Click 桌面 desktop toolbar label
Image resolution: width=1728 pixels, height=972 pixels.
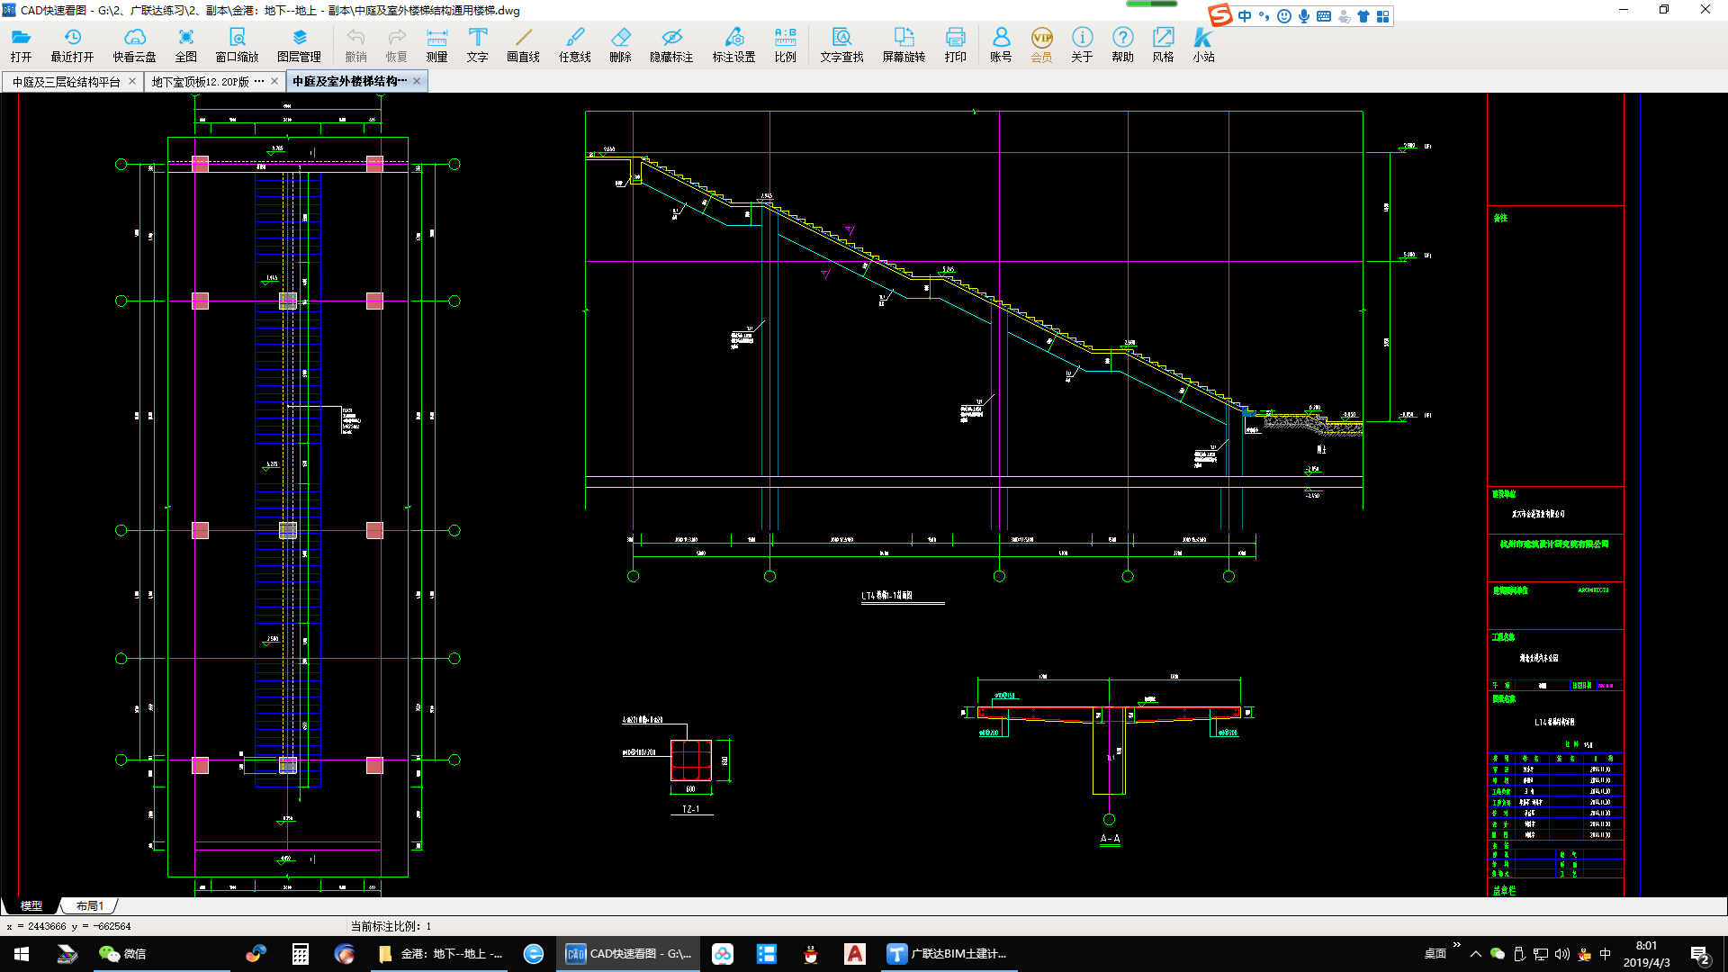point(1435,954)
